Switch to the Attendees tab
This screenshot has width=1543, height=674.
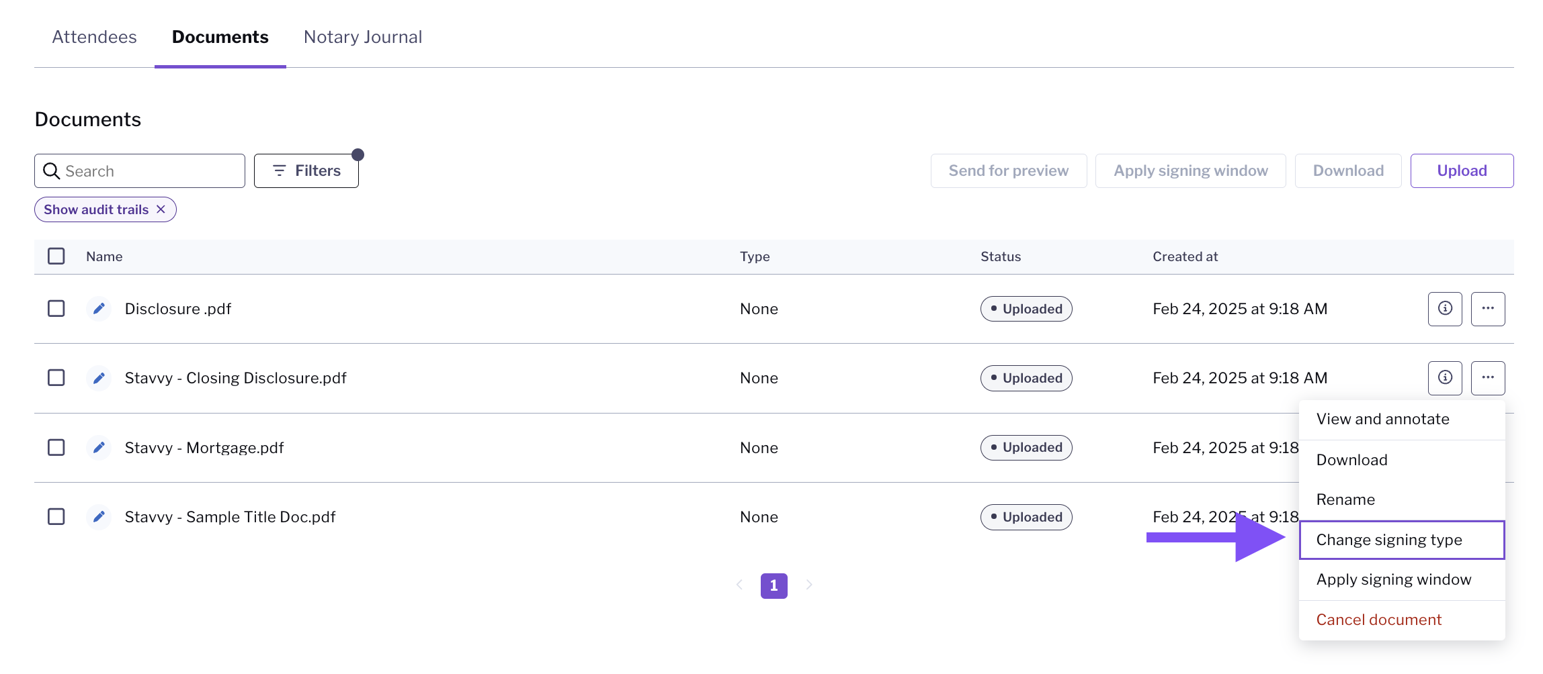[x=95, y=37]
